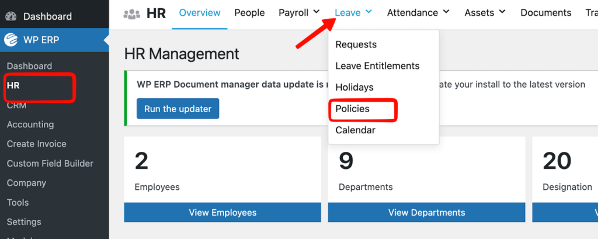Open Leave Entitlements menu item
The height and width of the screenshot is (239, 598).
tap(377, 66)
